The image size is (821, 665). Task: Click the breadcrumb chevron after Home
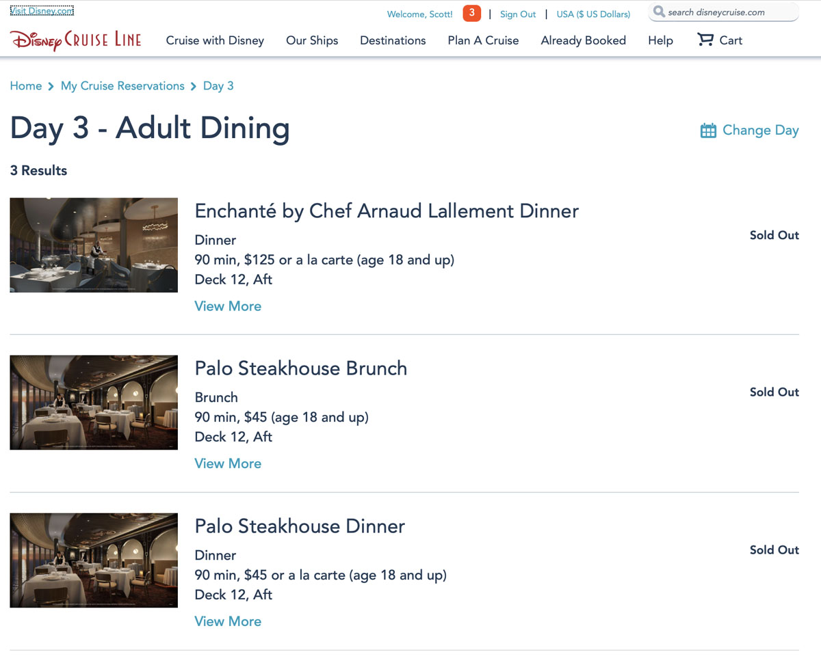tap(51, 86)
